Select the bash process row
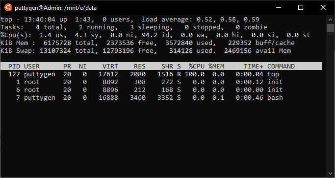 click(161, 98)
